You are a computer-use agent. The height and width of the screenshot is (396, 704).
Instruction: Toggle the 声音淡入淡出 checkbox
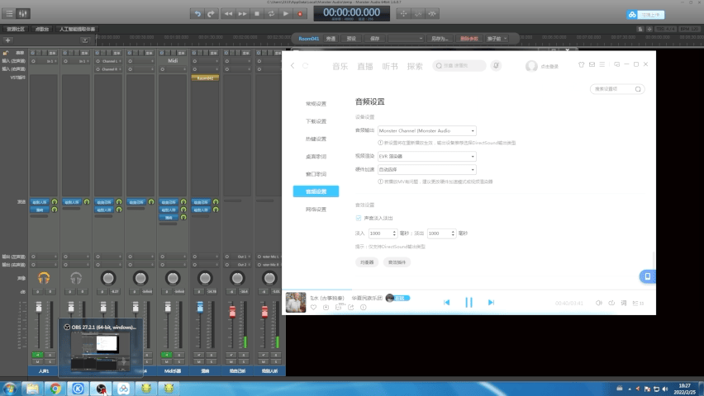[x=359, y=218]
